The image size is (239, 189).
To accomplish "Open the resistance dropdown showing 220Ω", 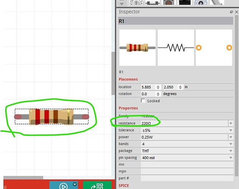I will (x=230, y=123).
